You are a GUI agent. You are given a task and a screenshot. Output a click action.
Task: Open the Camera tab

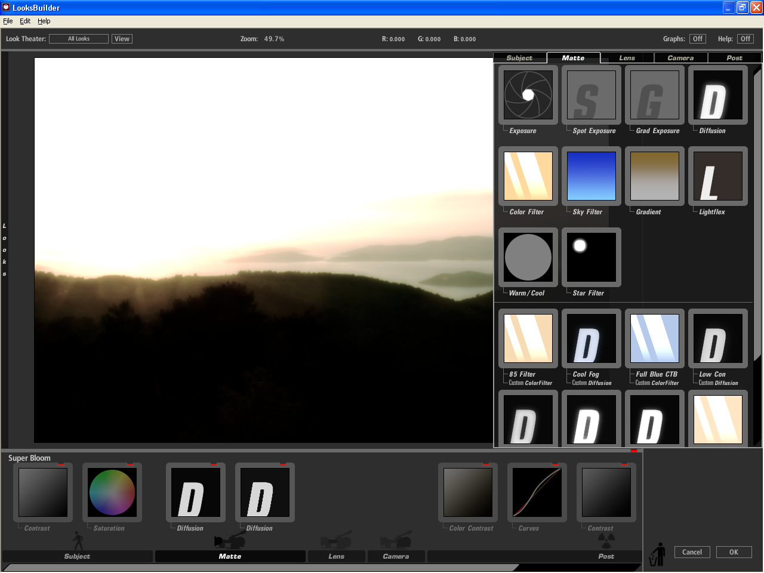point(680,57)
